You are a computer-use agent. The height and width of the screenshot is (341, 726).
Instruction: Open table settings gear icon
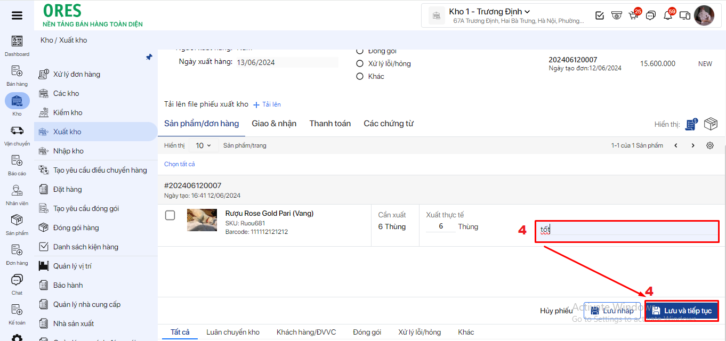point(709,145)
